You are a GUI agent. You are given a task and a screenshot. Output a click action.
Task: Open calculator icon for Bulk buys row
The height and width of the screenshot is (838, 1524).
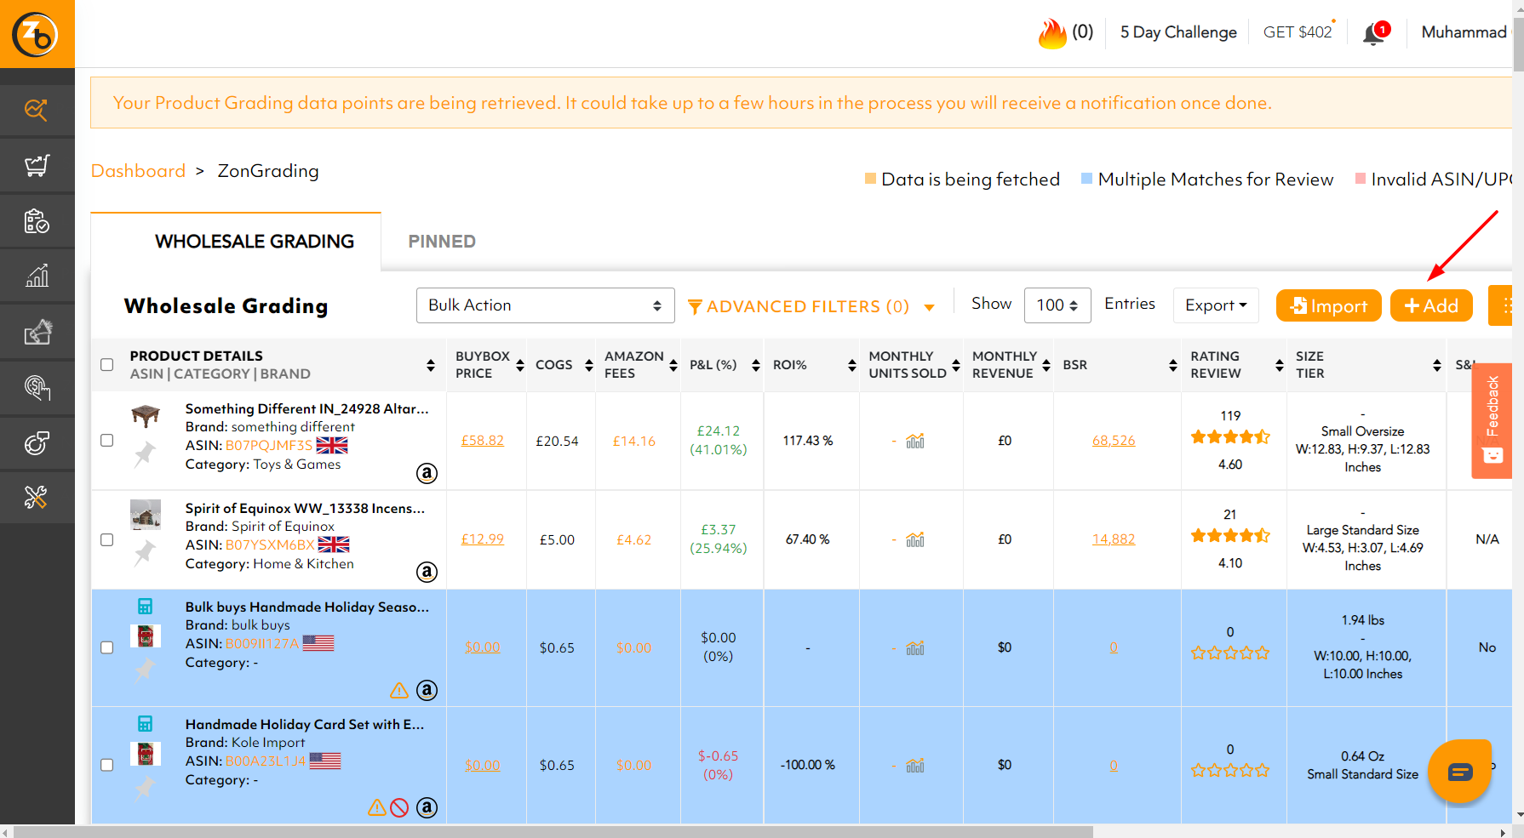(x=145, y=607)
